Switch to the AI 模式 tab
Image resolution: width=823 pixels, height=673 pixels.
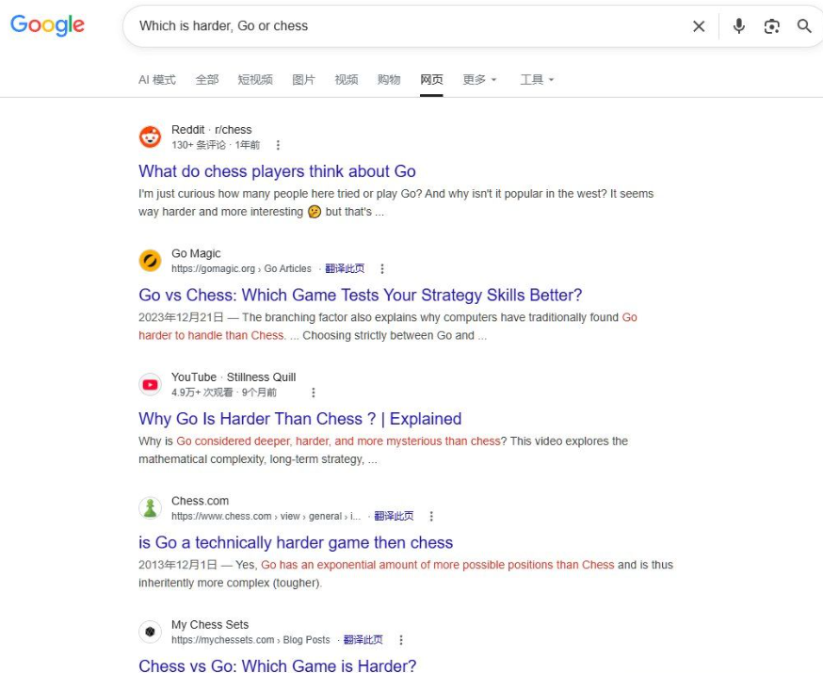click(157, 80)
